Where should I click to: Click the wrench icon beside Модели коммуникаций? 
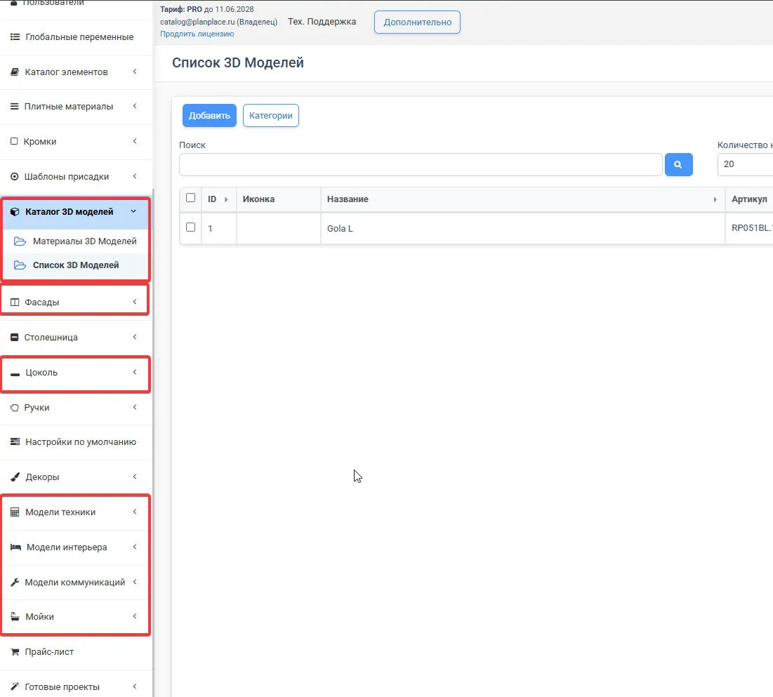[15, 582]
